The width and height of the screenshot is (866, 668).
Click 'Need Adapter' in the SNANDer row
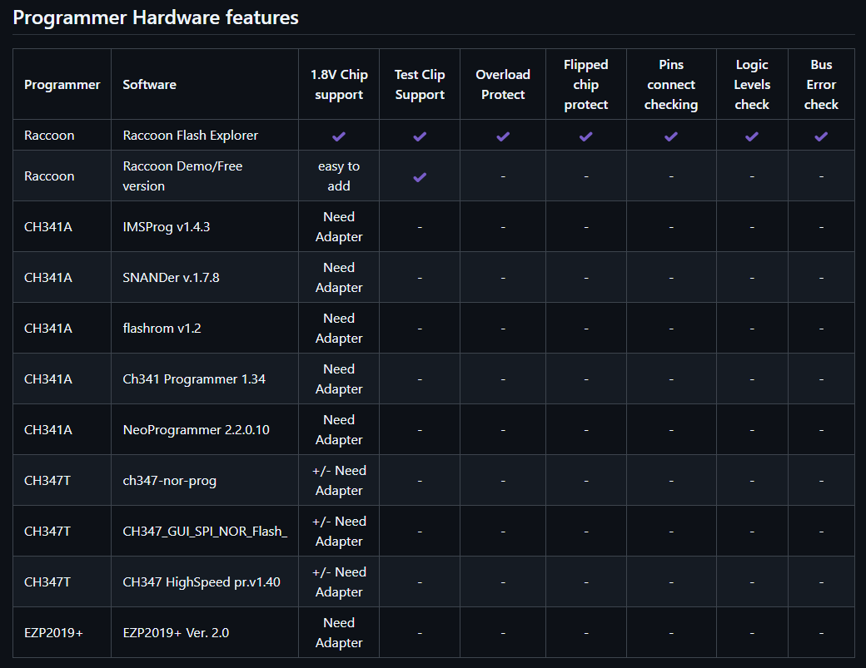339,278
